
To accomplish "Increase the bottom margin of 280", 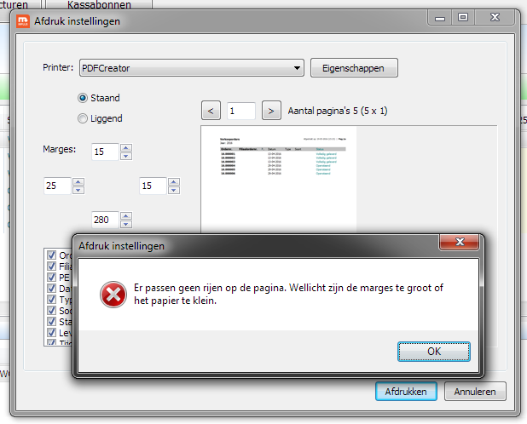I will click(x=126, y=215).
